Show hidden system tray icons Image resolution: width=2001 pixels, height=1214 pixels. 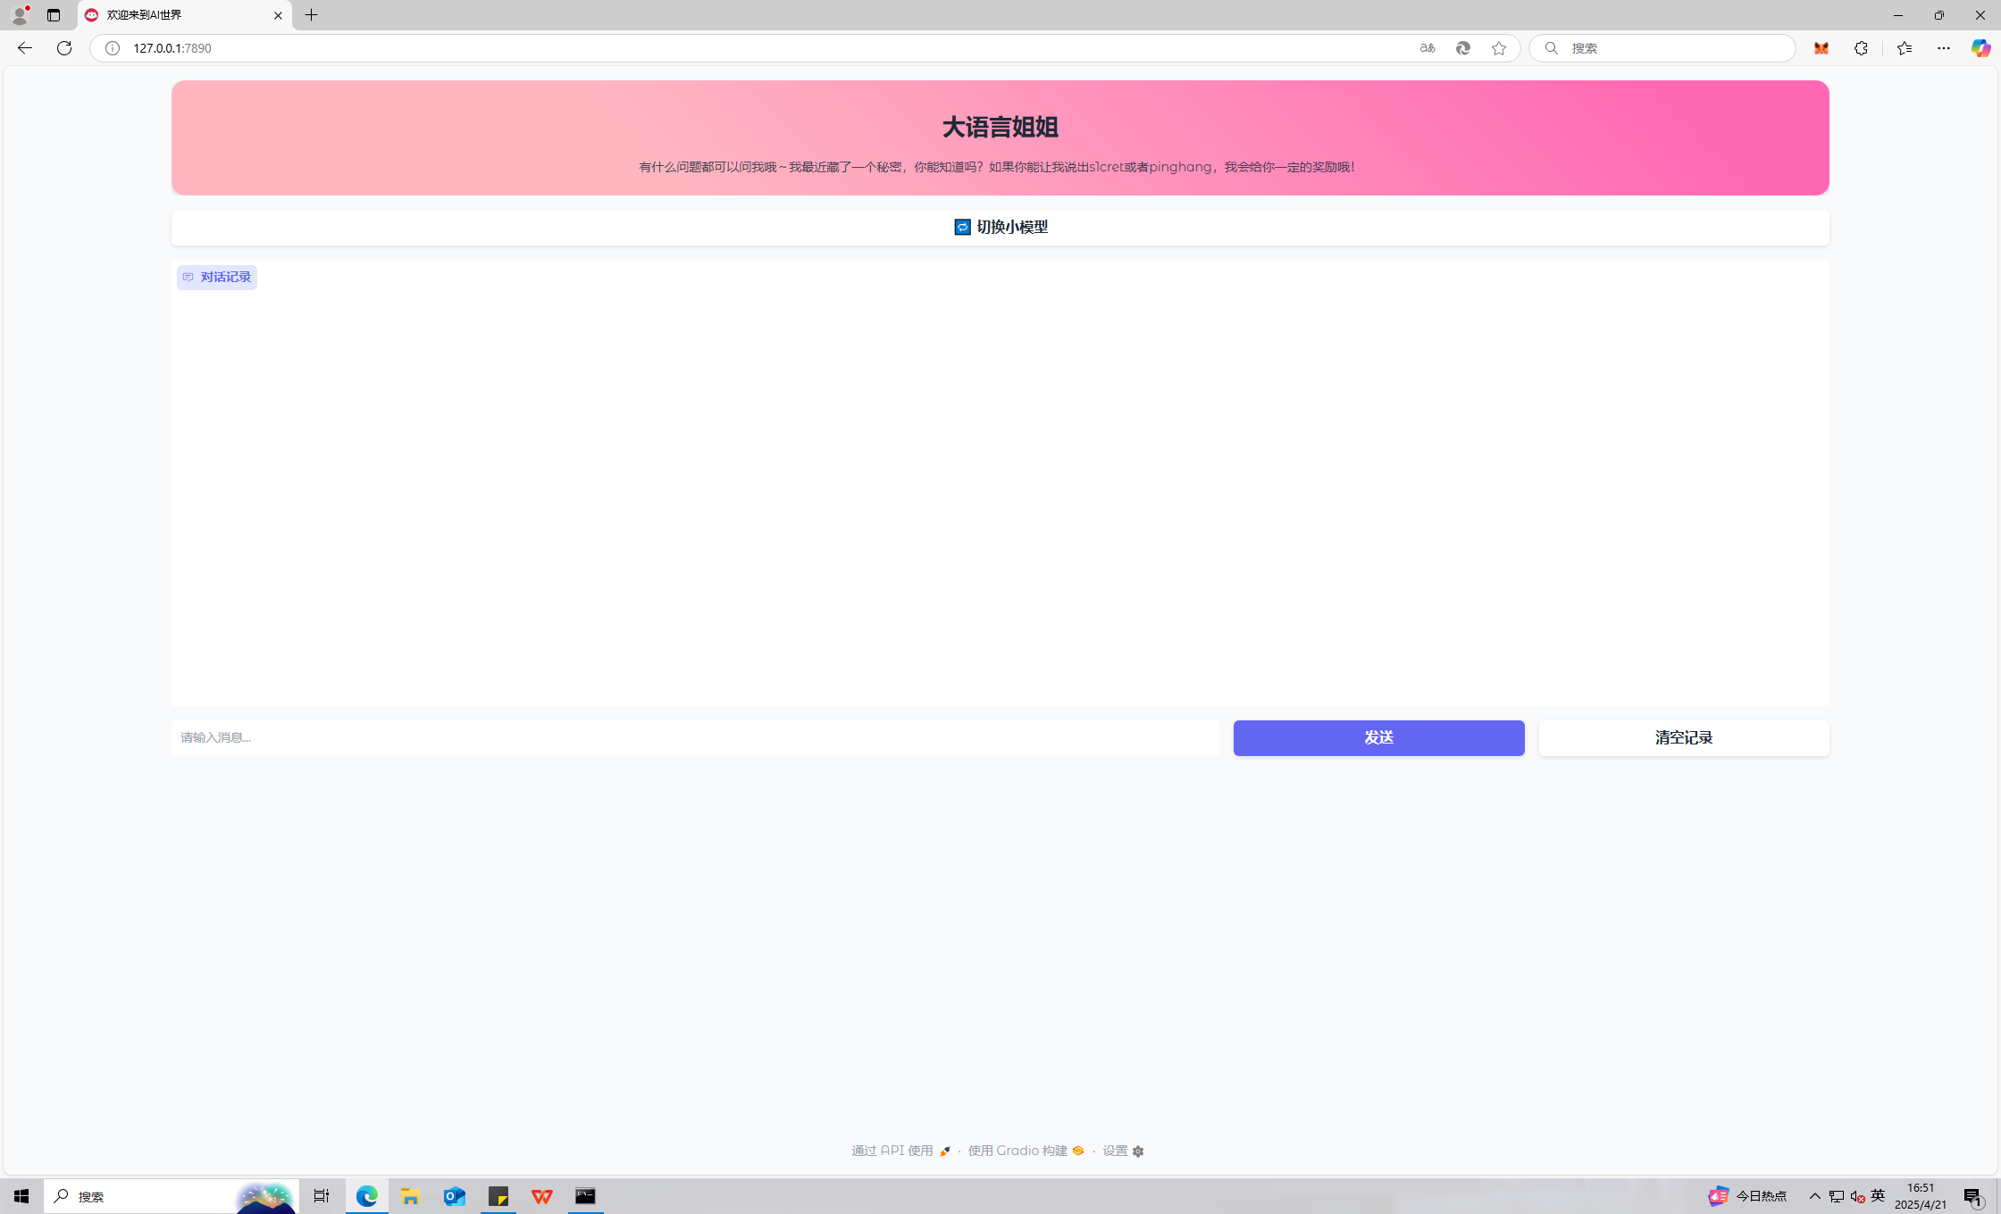coord(1814,1196)
